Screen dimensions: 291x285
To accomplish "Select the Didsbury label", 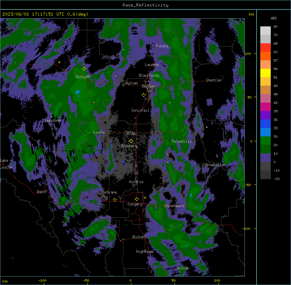I will (x=129, y=146).
